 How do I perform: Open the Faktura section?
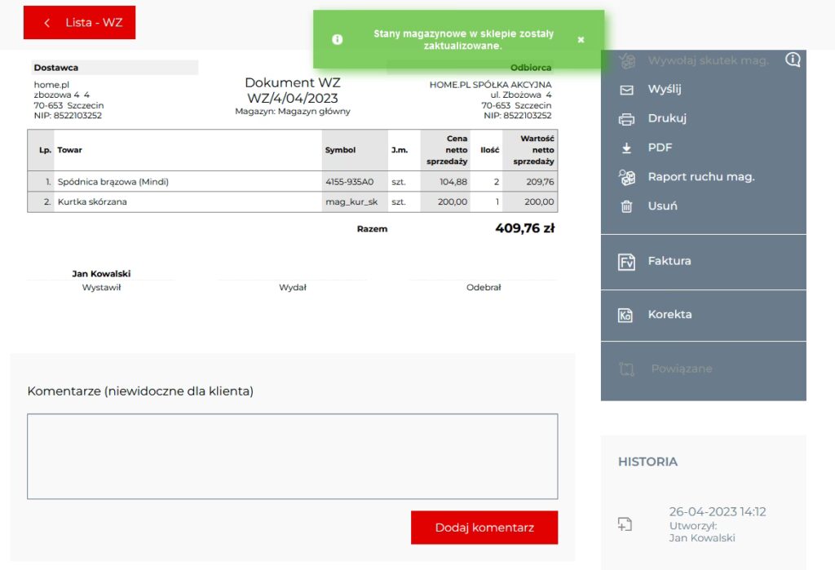pos(669,262)
